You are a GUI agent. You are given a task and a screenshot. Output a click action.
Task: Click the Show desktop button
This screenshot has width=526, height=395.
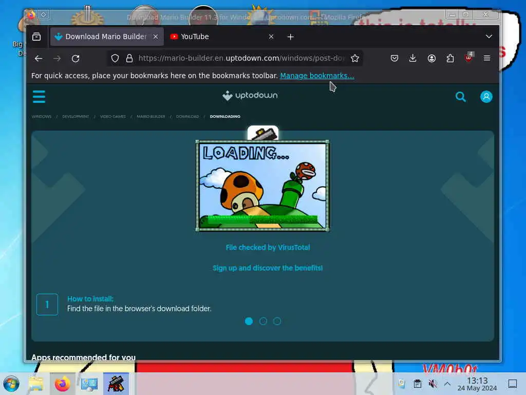513,384
